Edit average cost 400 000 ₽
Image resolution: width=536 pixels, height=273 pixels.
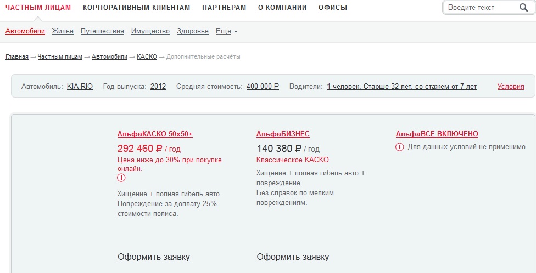coord(263,86)
